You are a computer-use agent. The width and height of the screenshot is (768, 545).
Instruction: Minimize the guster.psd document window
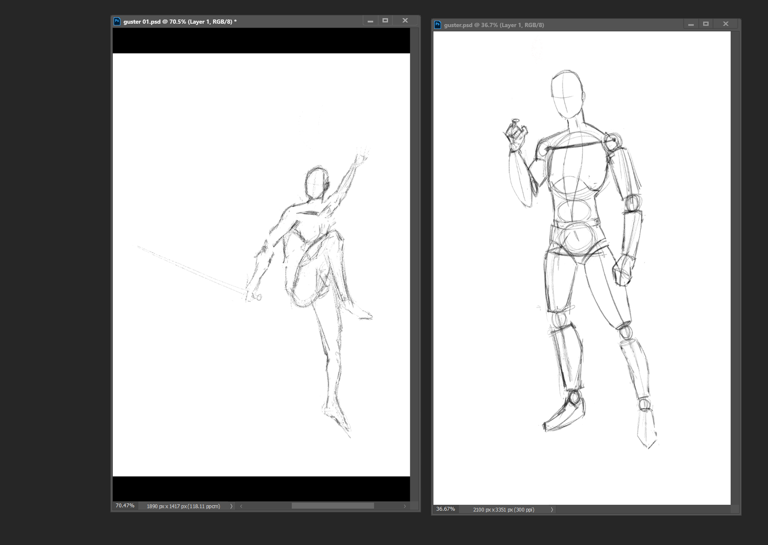691,24
